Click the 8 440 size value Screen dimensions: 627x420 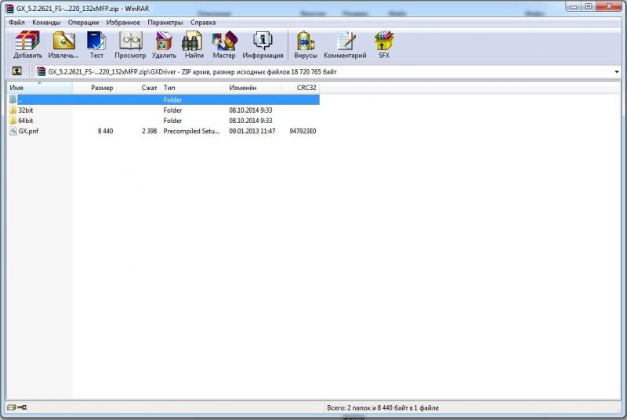(105, 131)
